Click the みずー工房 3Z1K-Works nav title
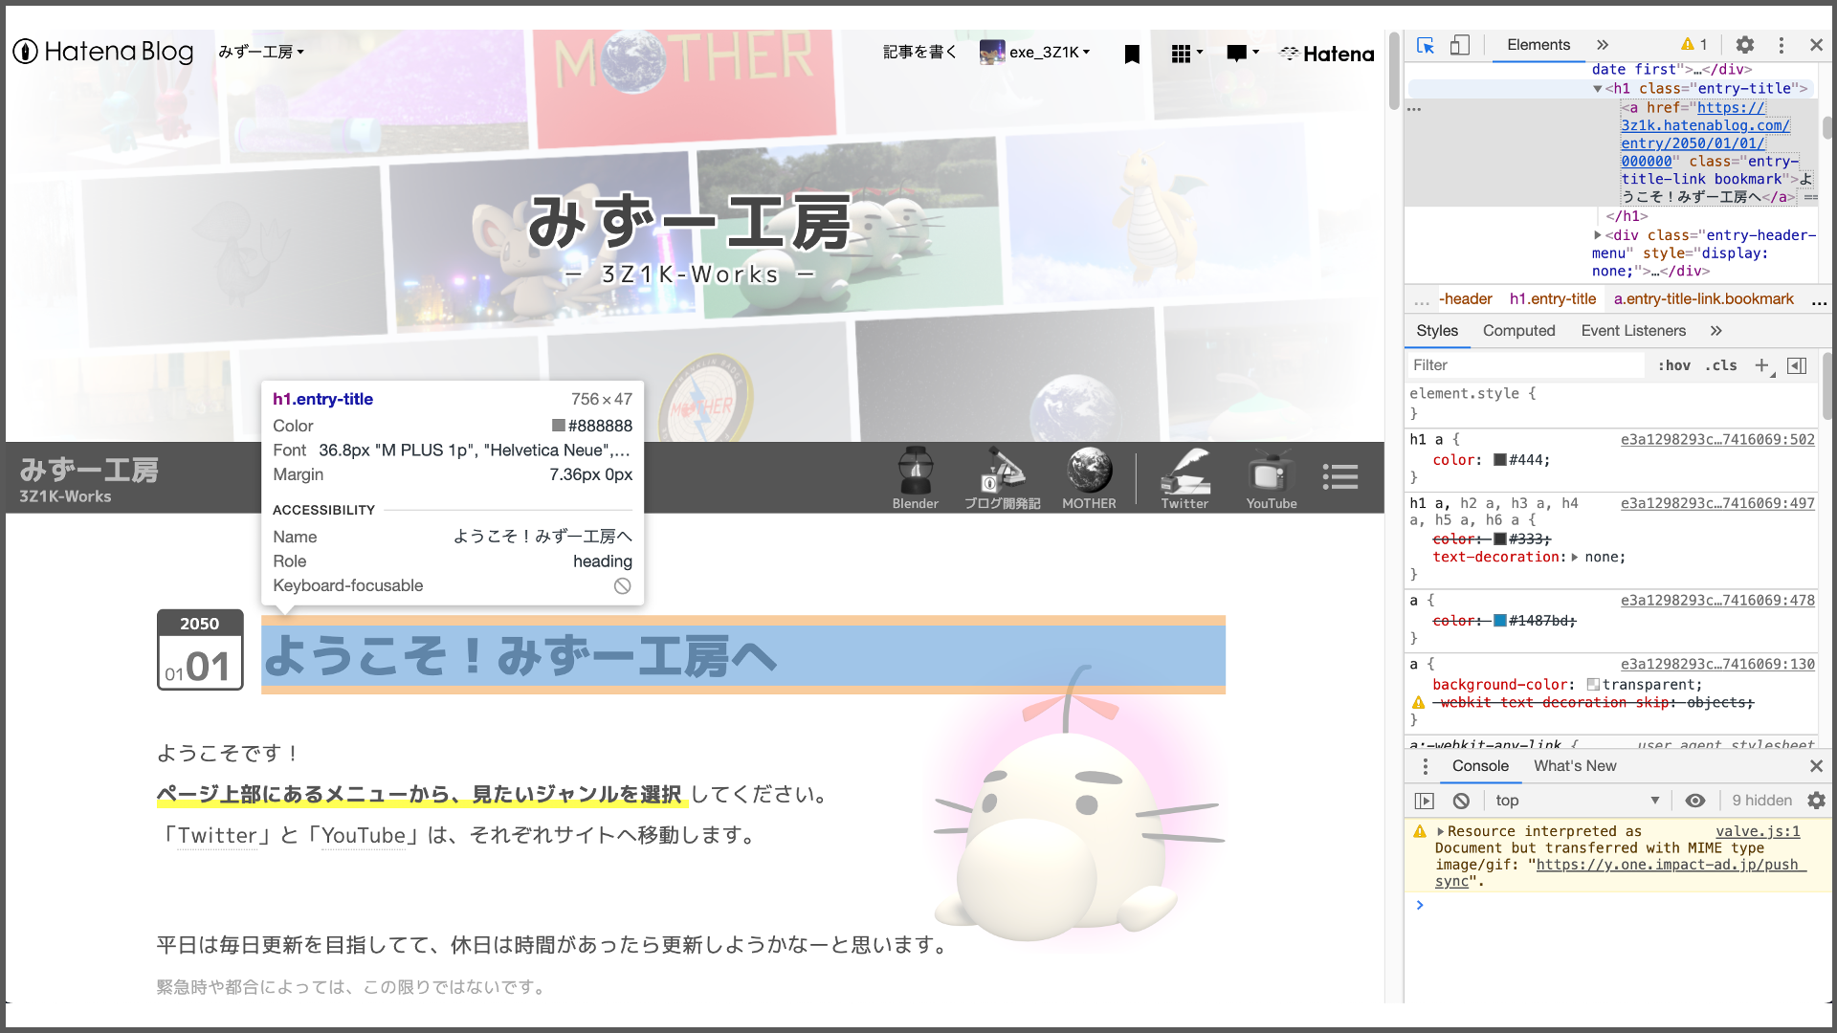Screen dimensions: 1837x1033 coord(89,480)
